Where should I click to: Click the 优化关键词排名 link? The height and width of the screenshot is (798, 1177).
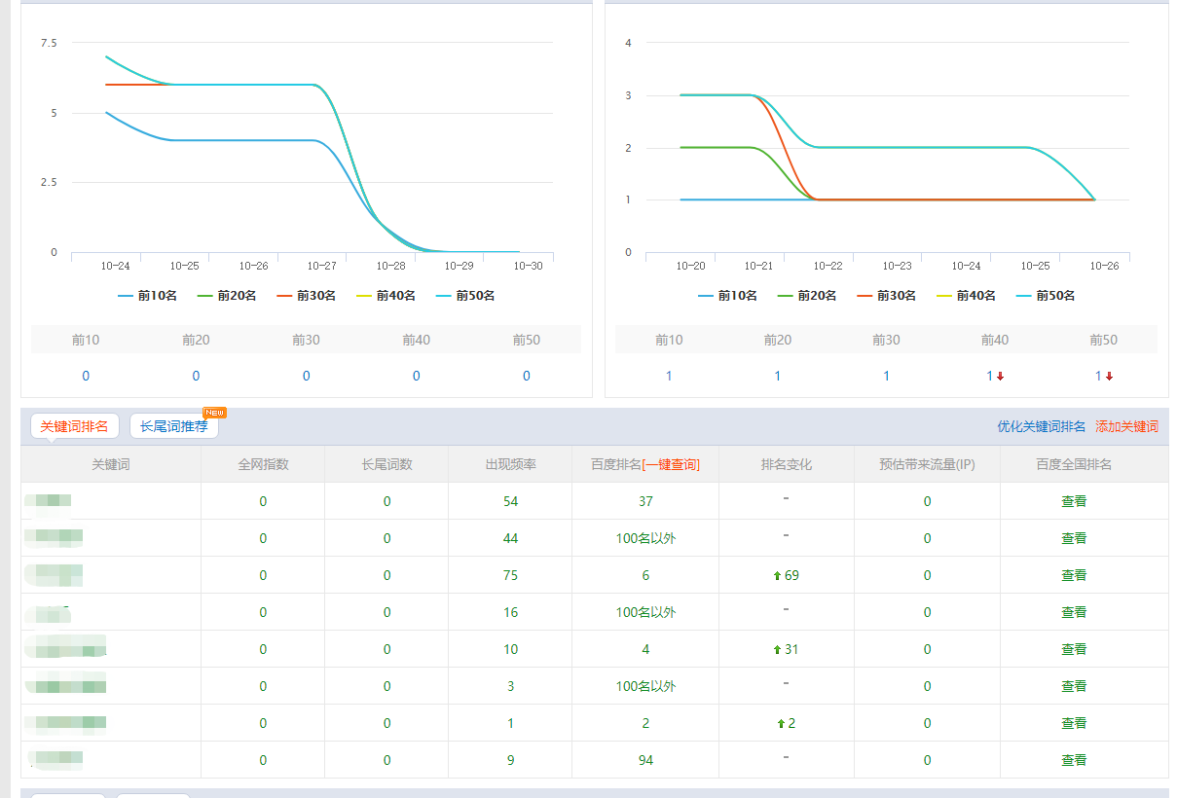click(x=1041, y=426)
